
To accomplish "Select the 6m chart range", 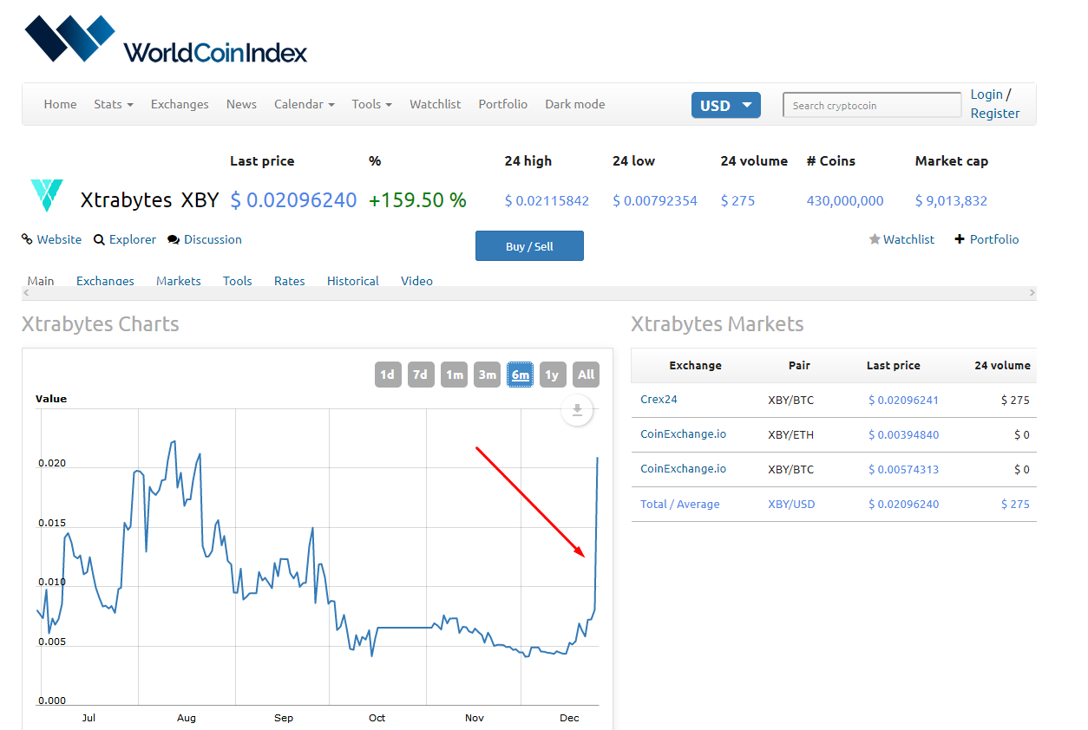I will 520,375.
